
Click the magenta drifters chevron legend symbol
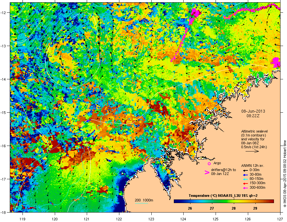point(207,172)
